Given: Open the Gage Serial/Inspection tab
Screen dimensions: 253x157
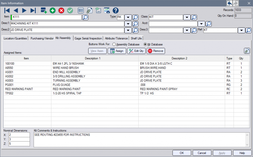Looking at the screenshot, I should pyautogui.click(x=88, y=38).
